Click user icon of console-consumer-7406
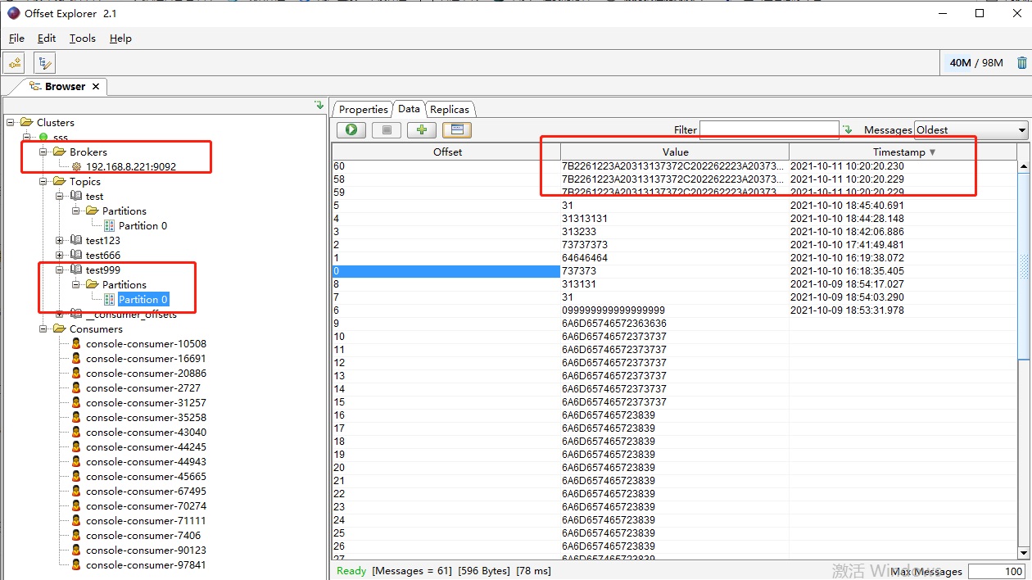Viewport: 1032px width, 580px height. point(76,535)
